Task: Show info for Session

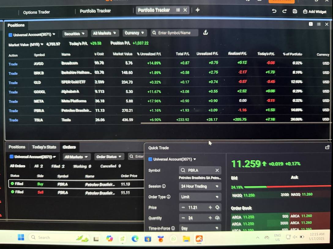Action: pyautogui.click(x=164, y=186)
